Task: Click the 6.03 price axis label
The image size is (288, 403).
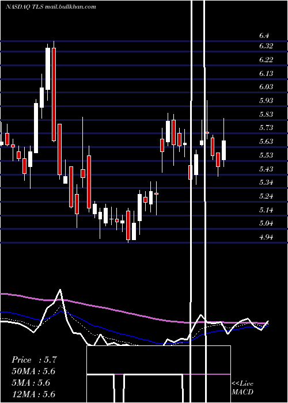Action: tap(266, 86)
